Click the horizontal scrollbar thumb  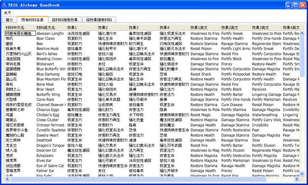click(138, 179)
